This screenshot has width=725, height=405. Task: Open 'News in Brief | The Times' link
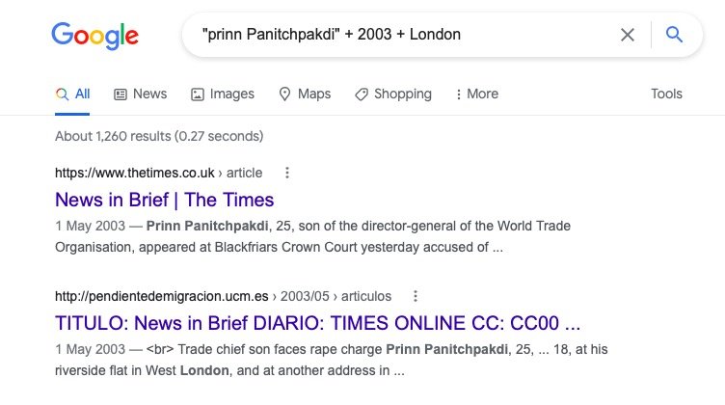click(x=165, y=200)
